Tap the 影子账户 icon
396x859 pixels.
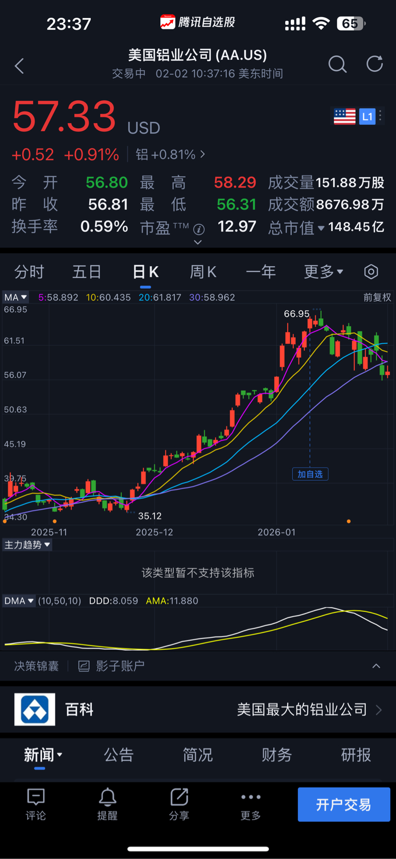(x=84, y=666)
